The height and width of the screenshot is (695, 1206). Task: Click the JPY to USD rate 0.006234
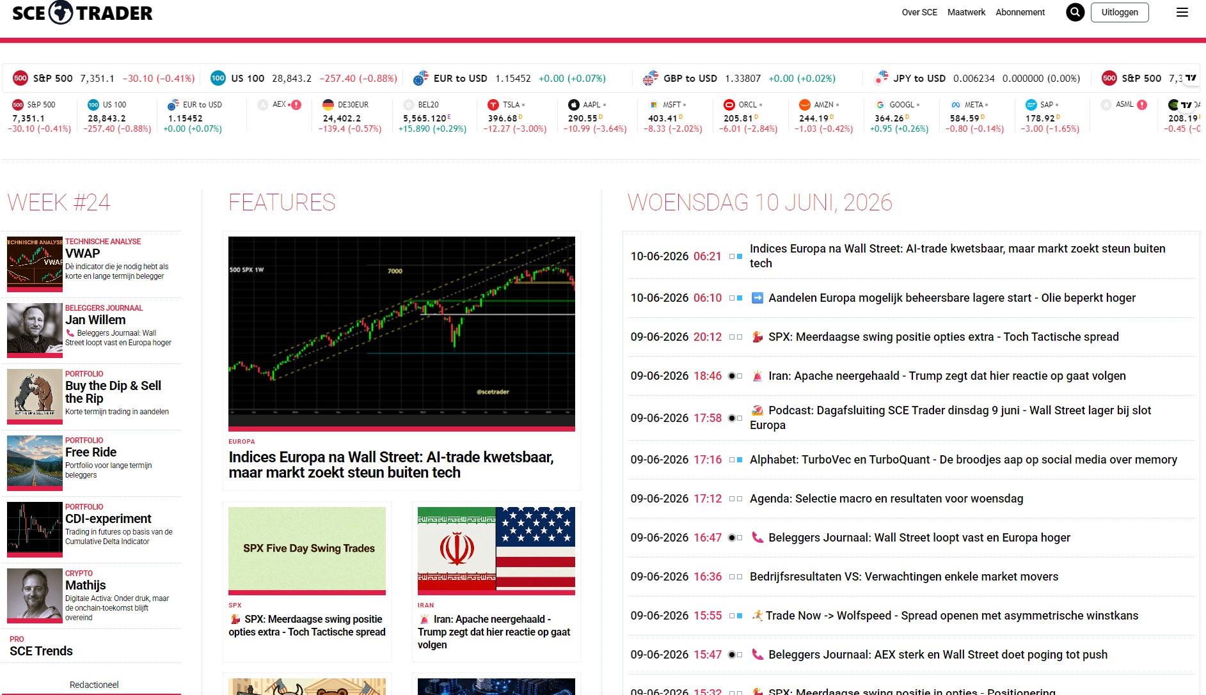[x=974, y=79]
